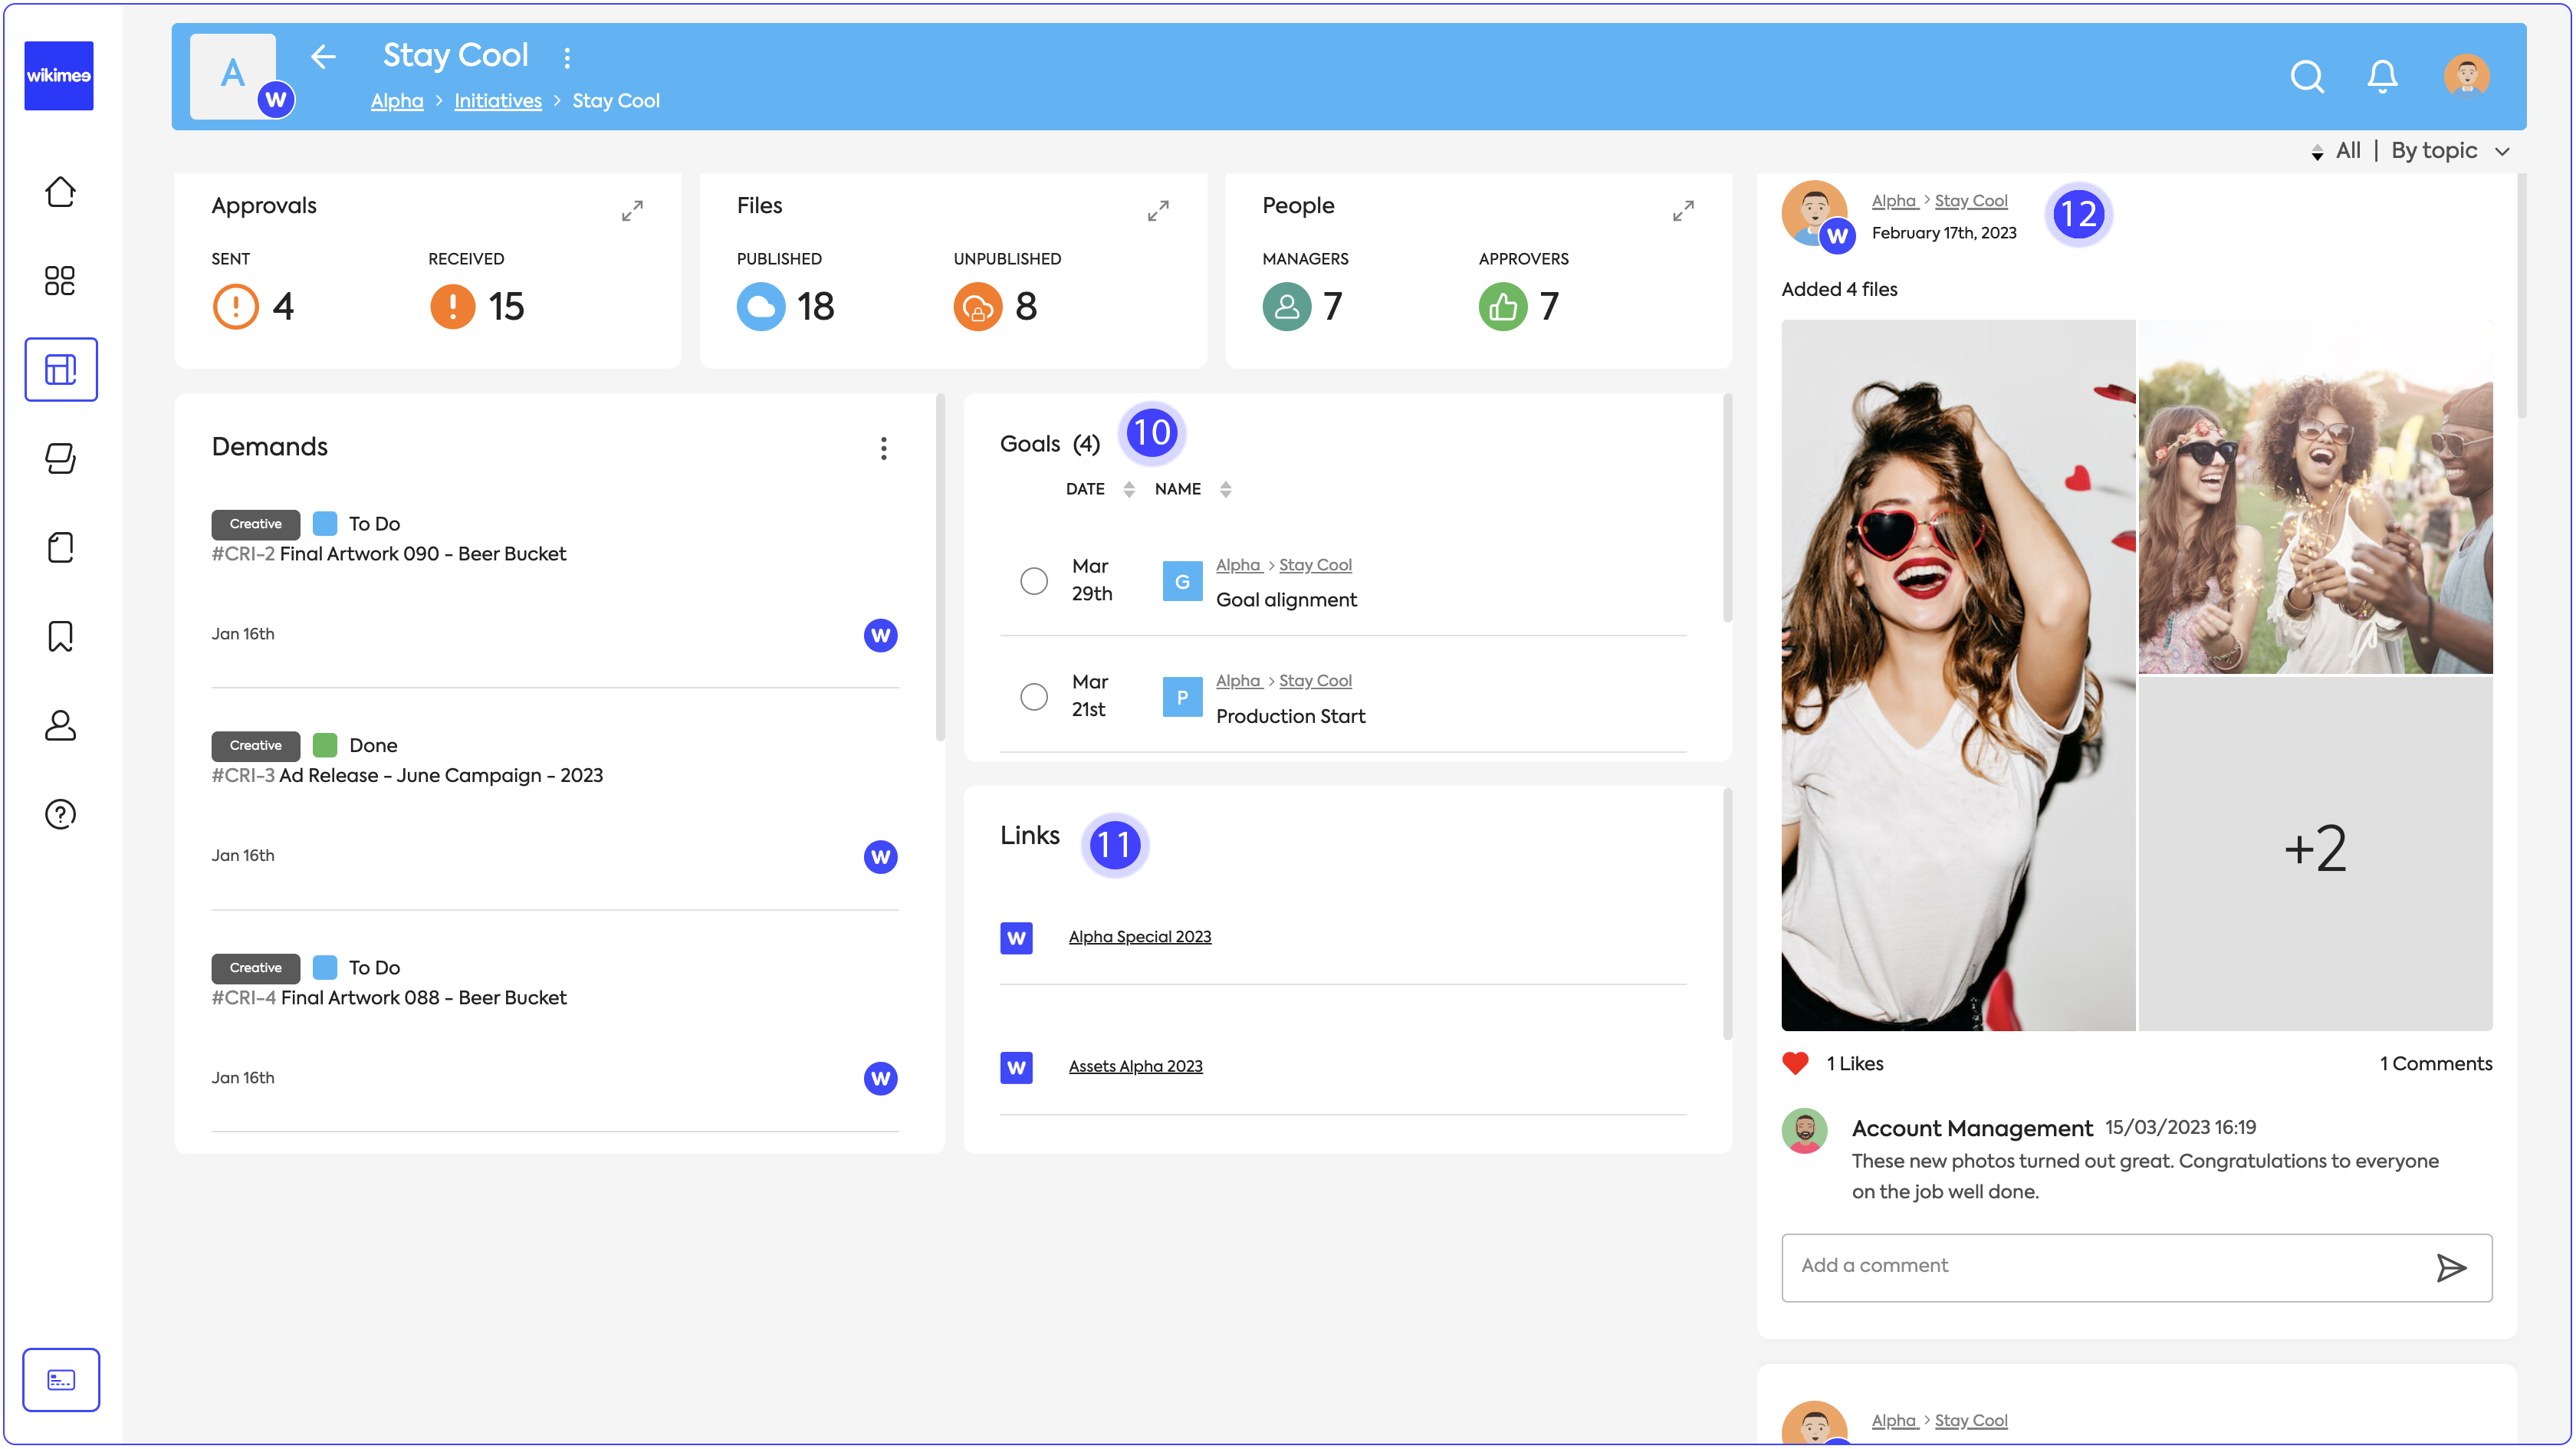Expand the Files panel
2576x1449 pixels.
1158,211
